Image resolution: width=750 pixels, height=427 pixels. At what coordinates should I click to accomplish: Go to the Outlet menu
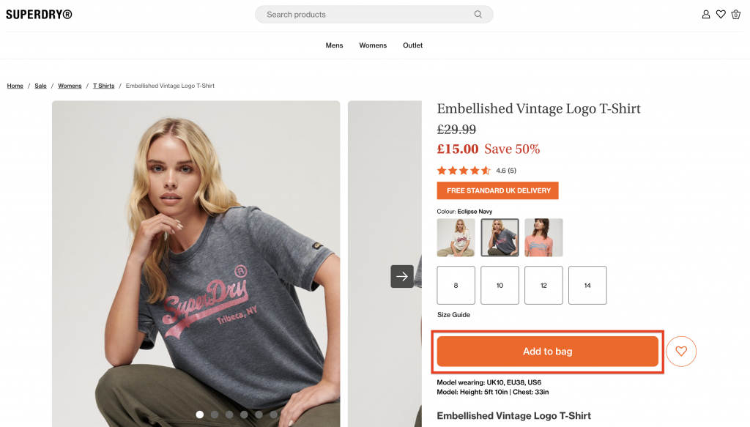pos(413,45)
